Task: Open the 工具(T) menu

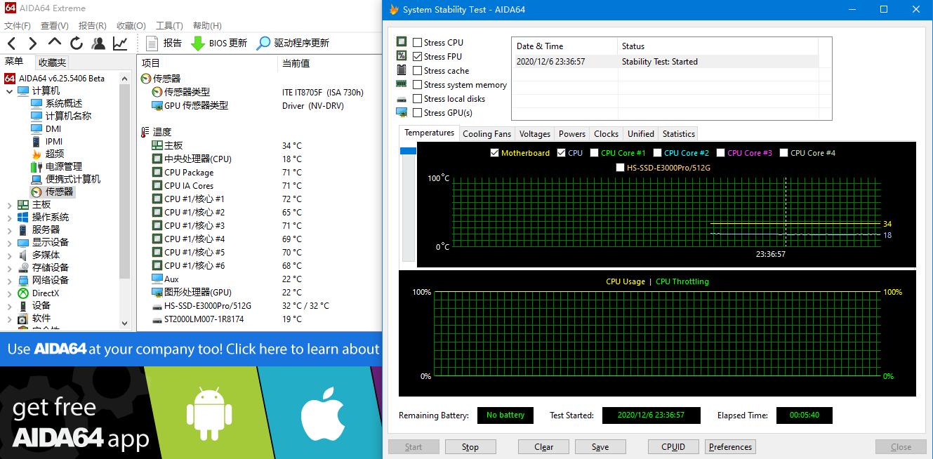Action: pos(169,25)
